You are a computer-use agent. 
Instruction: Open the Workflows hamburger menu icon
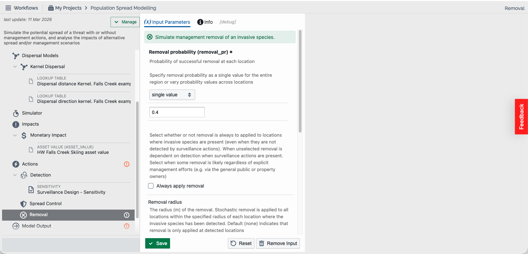[x=8, y=8]
